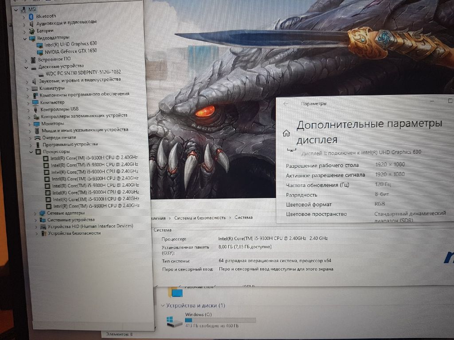Image resolution: width=454 pixels, height=340 pixels.
Task: Collapse the MSI root node
Action: coord(16,10)
